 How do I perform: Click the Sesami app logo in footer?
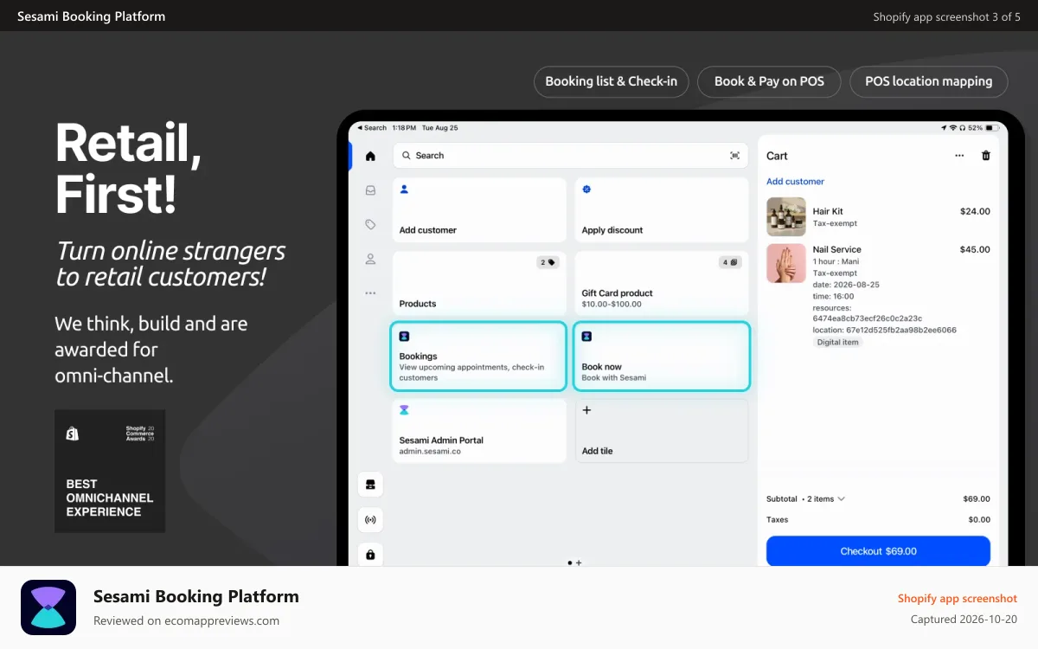coord(48,607)
